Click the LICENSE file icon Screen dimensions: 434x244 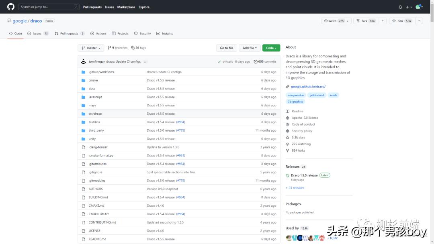(x=84, y=231)
